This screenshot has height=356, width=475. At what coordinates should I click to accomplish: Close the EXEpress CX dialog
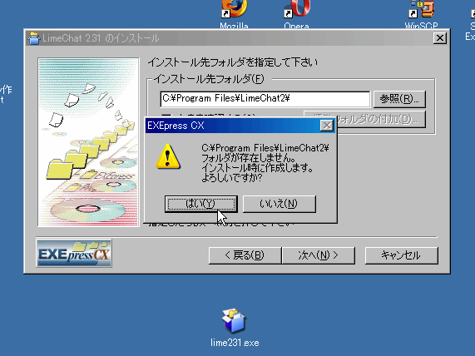pyautogui.click(x=327, y=126)
